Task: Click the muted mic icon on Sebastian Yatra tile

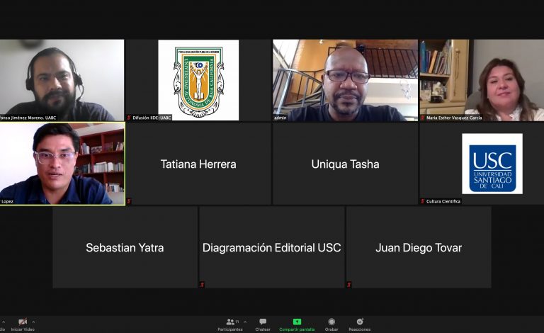Action: pos(55,285)
